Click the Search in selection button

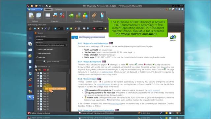coord(51,62)
